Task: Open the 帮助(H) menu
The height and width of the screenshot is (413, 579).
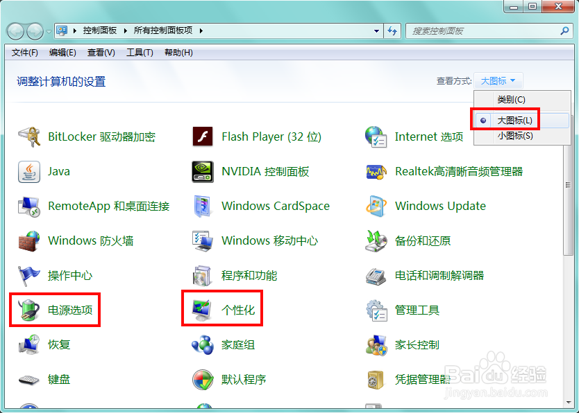Action: pyautogui.click(x=178, y=53)
